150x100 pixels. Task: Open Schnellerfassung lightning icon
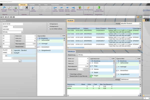(88, 7)
